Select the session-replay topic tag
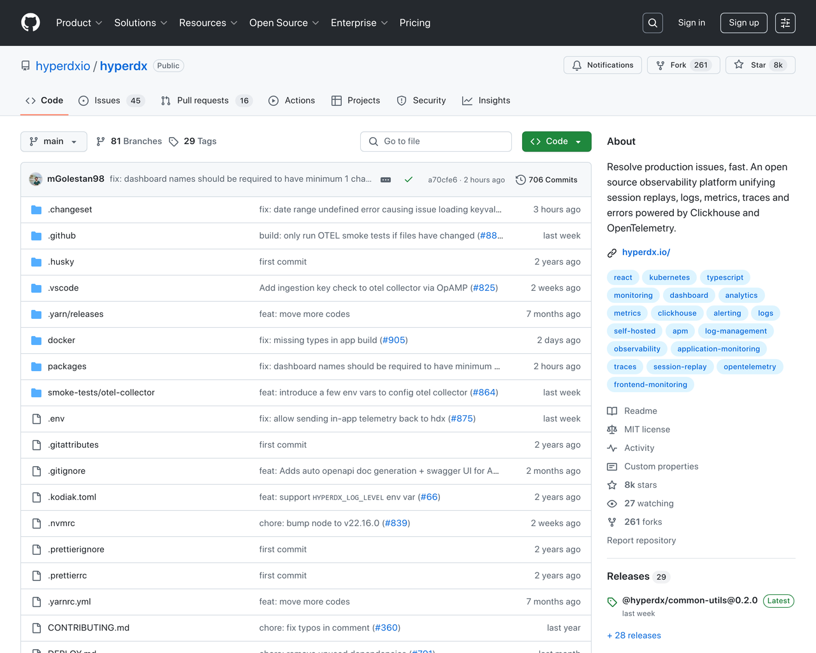Screen dimensions: 816x653 [x=680, y=367]
